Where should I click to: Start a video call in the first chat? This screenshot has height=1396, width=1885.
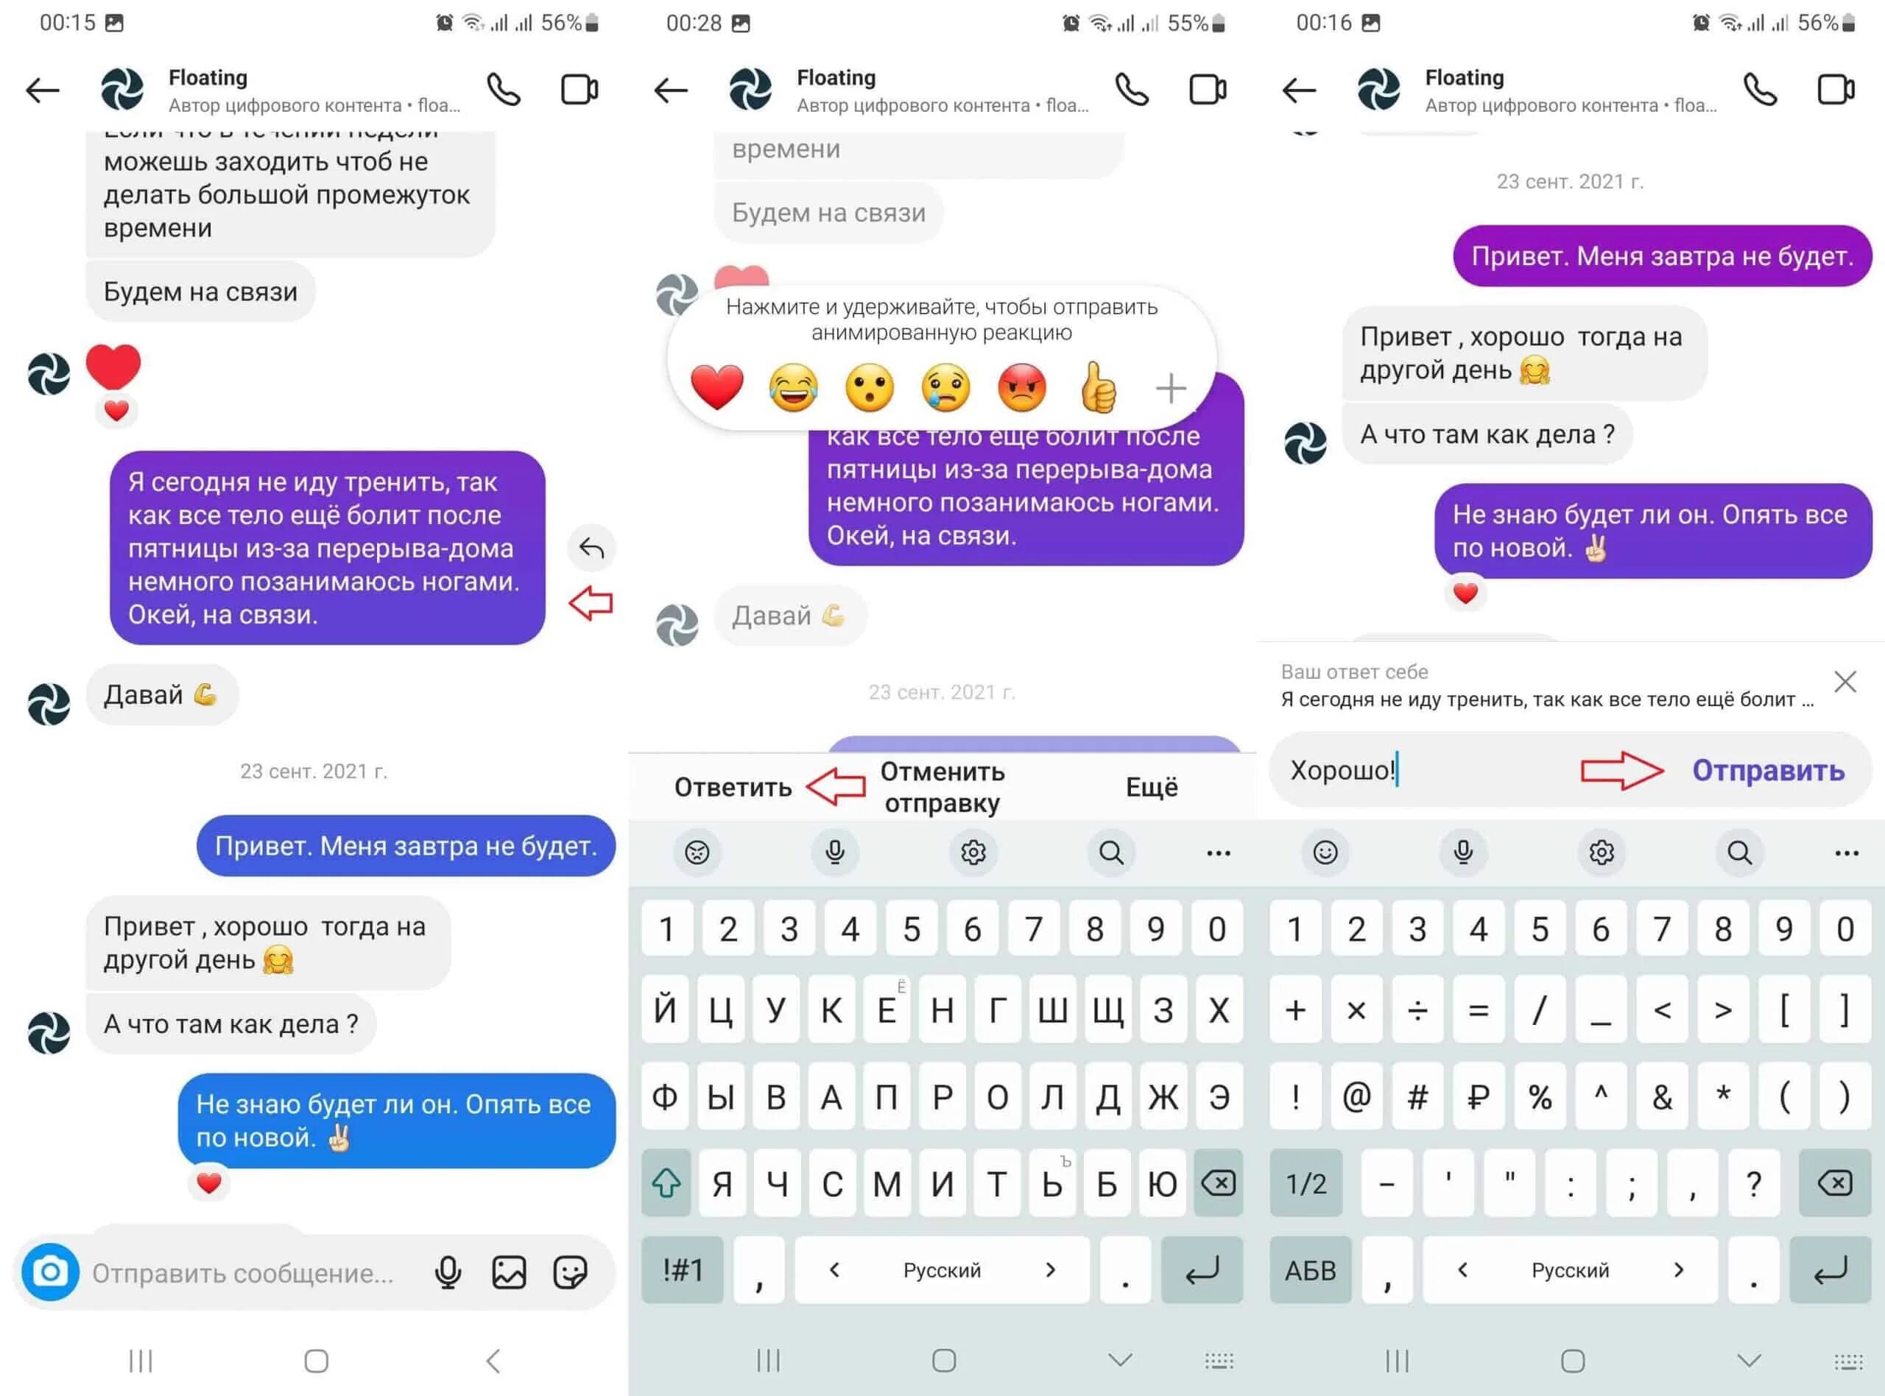[579, 90]
